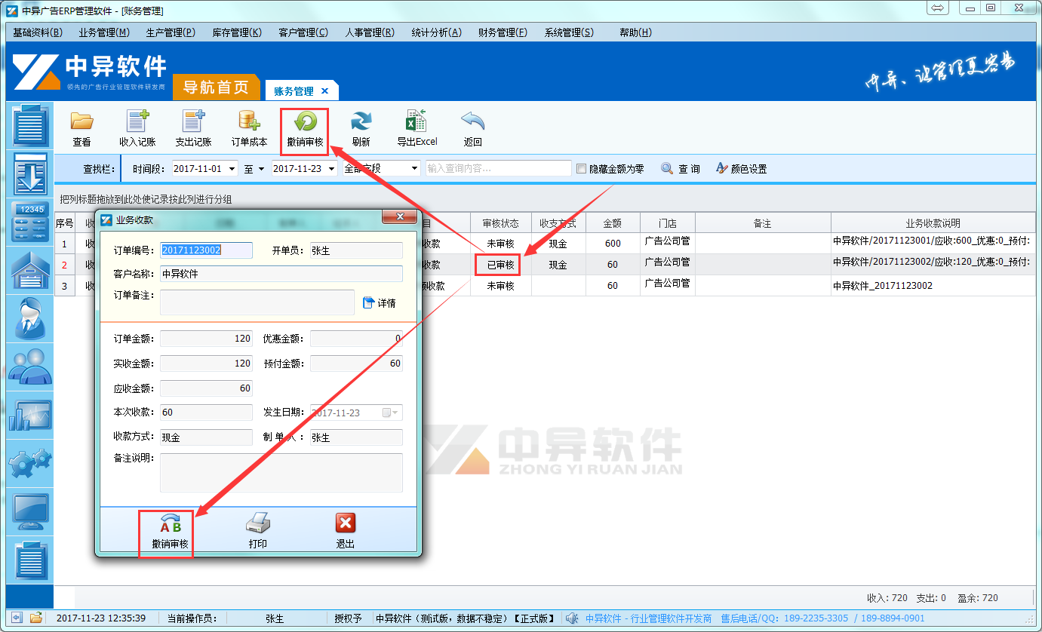Click the red 退出 exit icon in dialog
This screenshot has width=1042, height=632.
[x=346, y=524]
